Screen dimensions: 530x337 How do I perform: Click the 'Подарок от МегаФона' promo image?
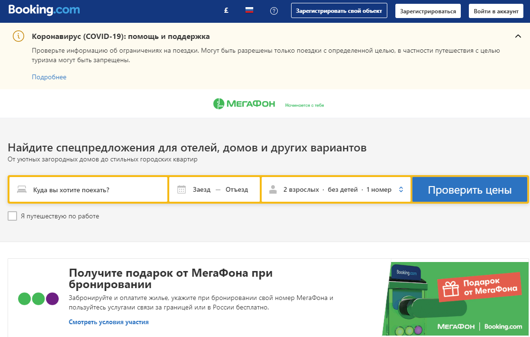(455, 299)
